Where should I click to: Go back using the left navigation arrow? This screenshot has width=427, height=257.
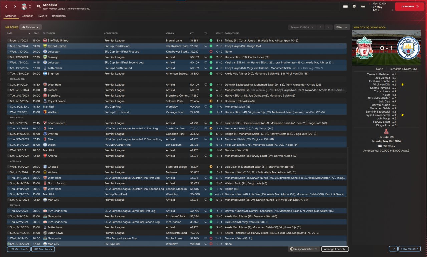(x=6, y=6)
